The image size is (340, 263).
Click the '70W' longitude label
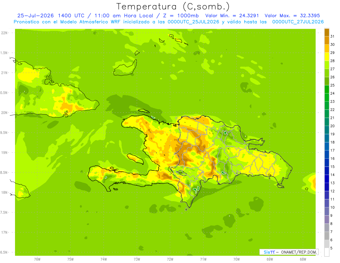point(237,259)
